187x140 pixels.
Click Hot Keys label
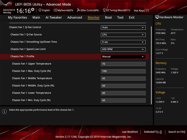point(139,11)
